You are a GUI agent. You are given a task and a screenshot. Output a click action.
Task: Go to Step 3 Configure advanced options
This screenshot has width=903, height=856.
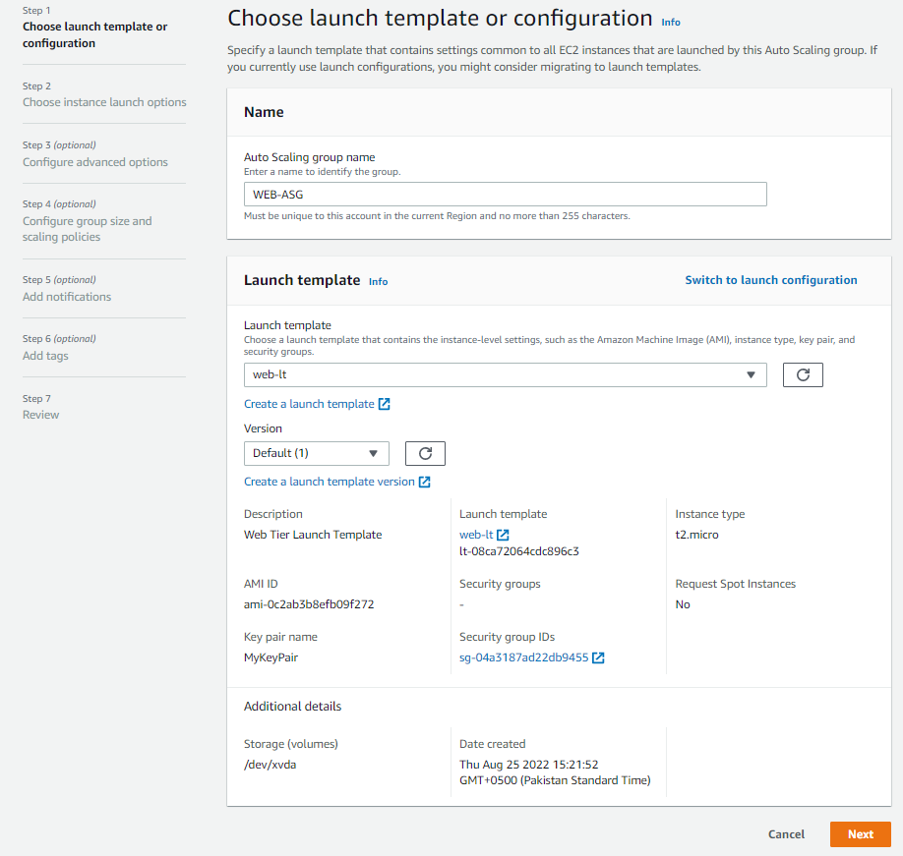(95, 162)
